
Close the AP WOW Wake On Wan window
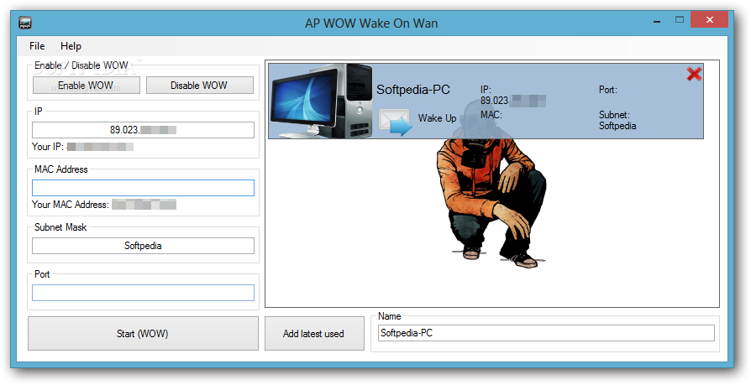[709, 19]
